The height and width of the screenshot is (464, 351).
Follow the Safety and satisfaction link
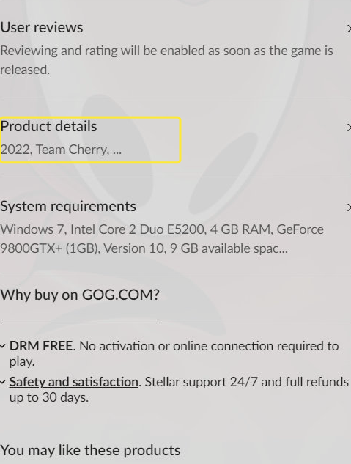pos(73,382)
